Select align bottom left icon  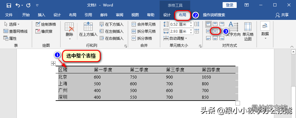coord(209,38)
